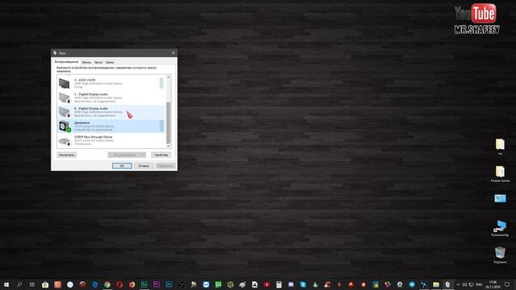Select the 4 - ASUS VX239 device
This screenshot has height=290, width=516.
pos(110,83)
